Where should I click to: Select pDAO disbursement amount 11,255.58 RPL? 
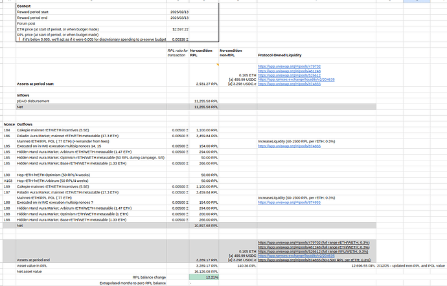click(x=204, y=101)
